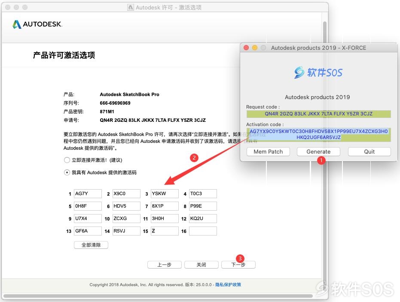
Task: Click the Generate button in X-FORCE
Action: [x=318, y=152]
